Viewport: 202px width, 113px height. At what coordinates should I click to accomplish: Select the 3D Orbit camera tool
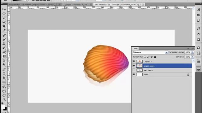pos(4,91)
